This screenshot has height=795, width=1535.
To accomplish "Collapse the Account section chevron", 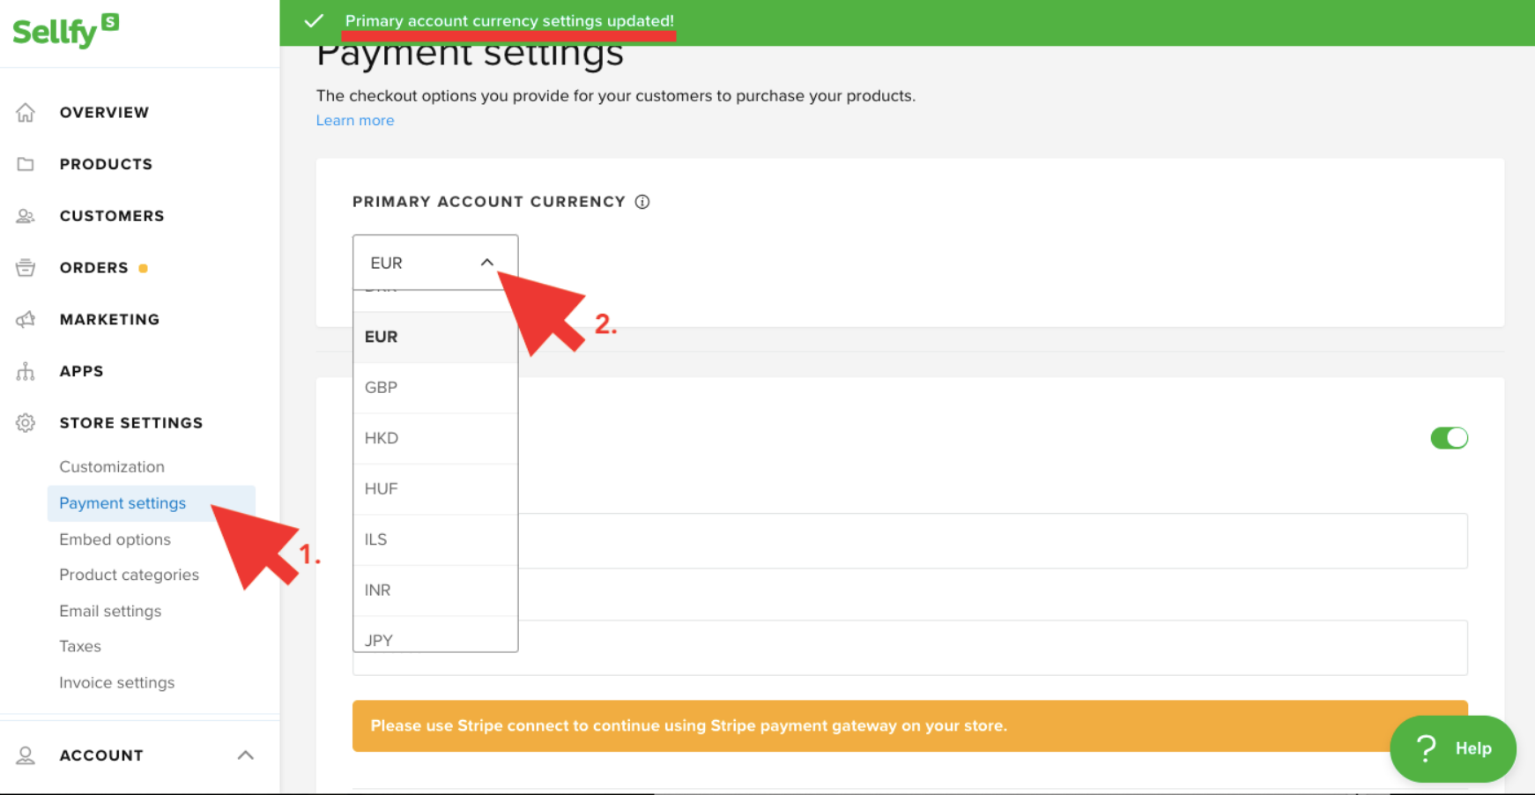I will (246, 755).
